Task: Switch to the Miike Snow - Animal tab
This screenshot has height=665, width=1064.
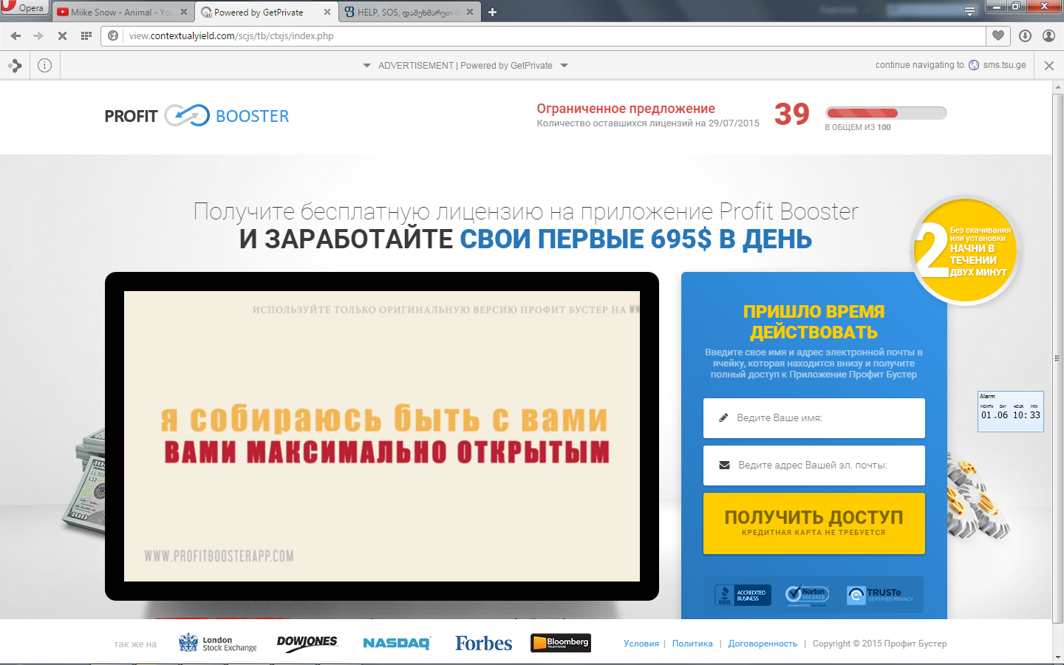Action: [x=123, y=12]
